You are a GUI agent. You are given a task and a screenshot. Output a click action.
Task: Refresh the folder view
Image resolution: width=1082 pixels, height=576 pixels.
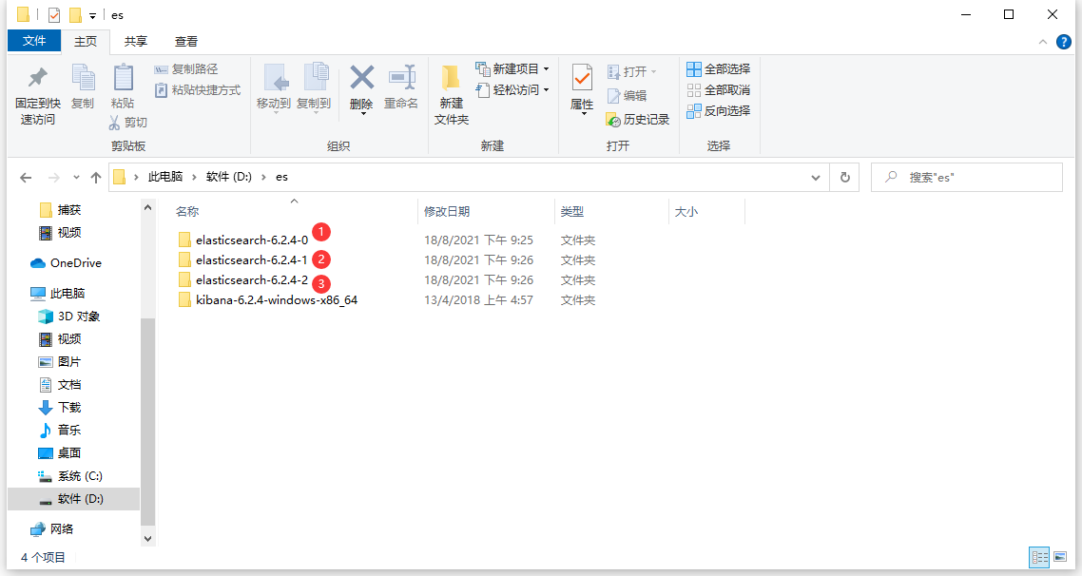[x=844, y=177]
